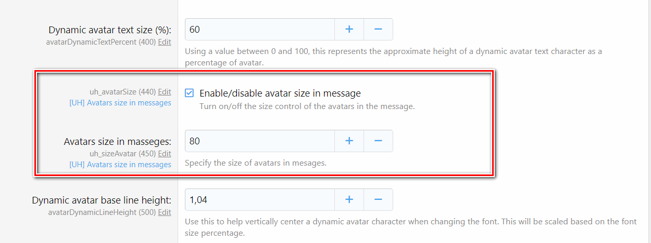The image size is (651, 243).
Task: Edit the uh_avatarSize option
Action: point(165,92)
